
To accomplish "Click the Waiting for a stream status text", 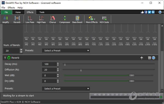I will tap(18, 96).
